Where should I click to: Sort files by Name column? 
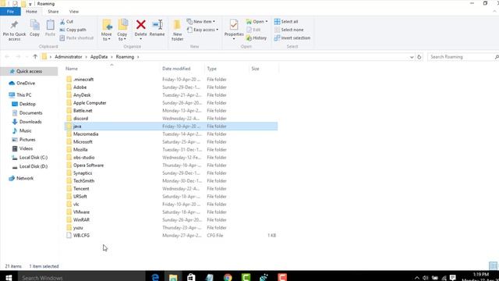72,69
